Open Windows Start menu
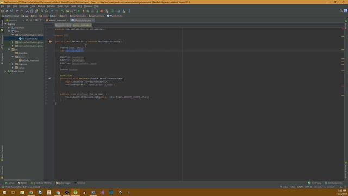The image size is (348, 196). pyautogui.click(x=4, y=192)
